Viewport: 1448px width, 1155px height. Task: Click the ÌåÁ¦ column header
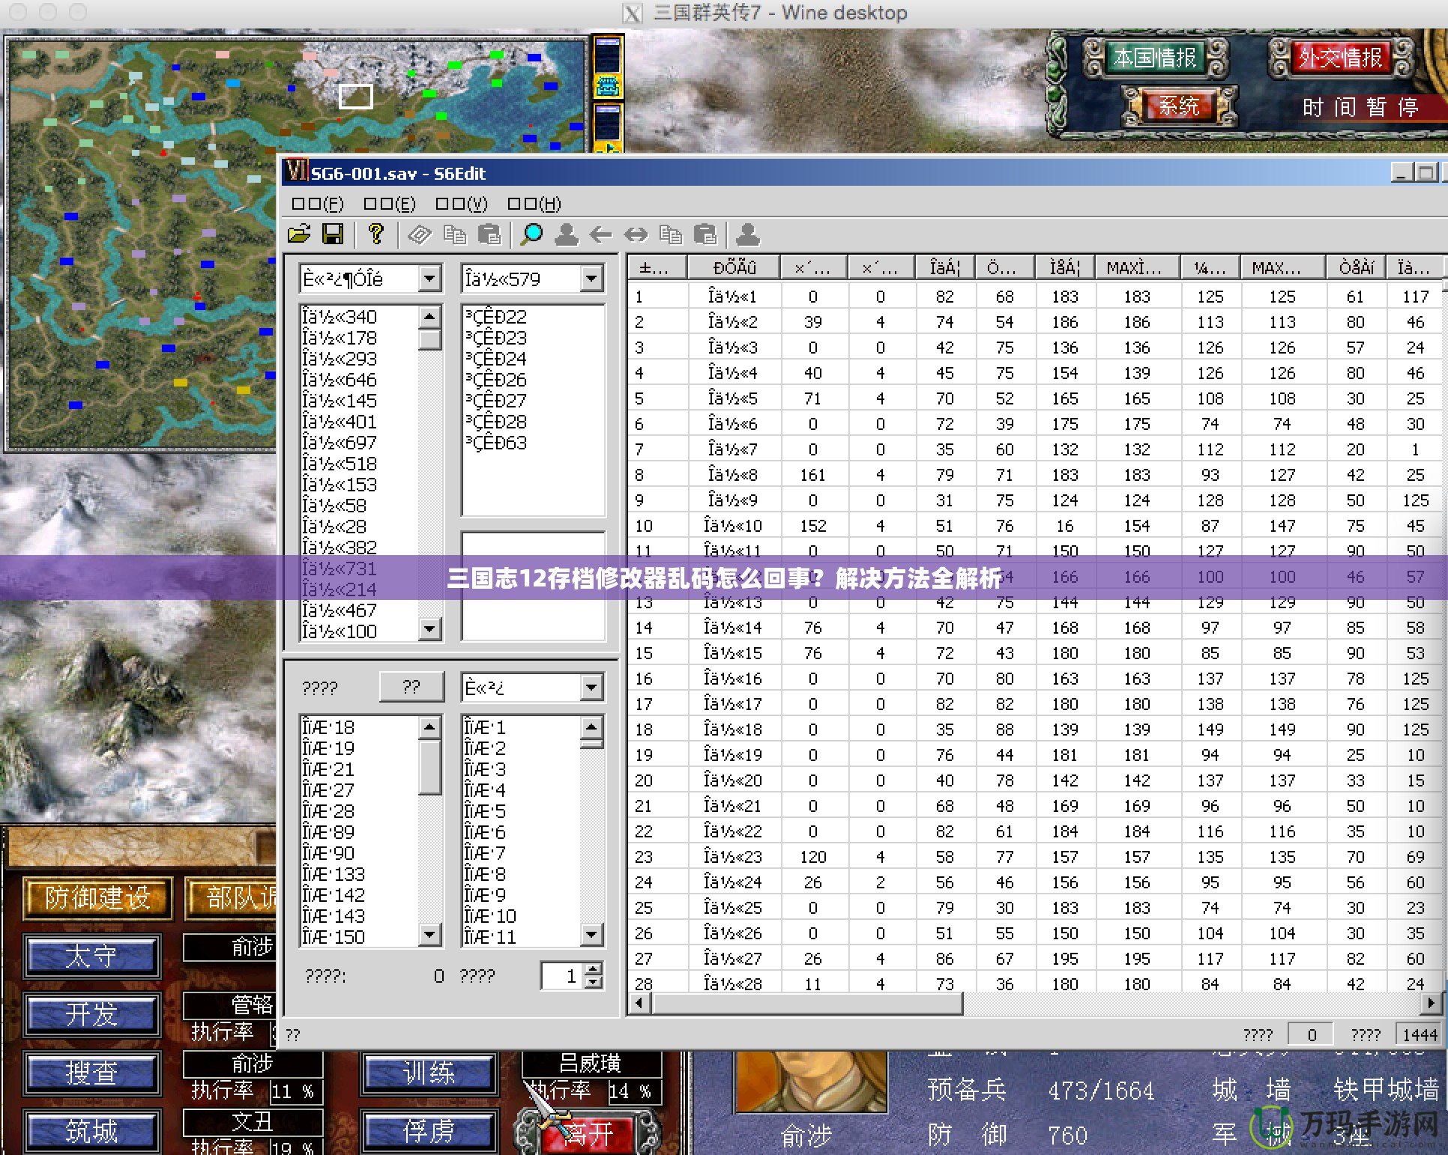(x=1064, y=267)
